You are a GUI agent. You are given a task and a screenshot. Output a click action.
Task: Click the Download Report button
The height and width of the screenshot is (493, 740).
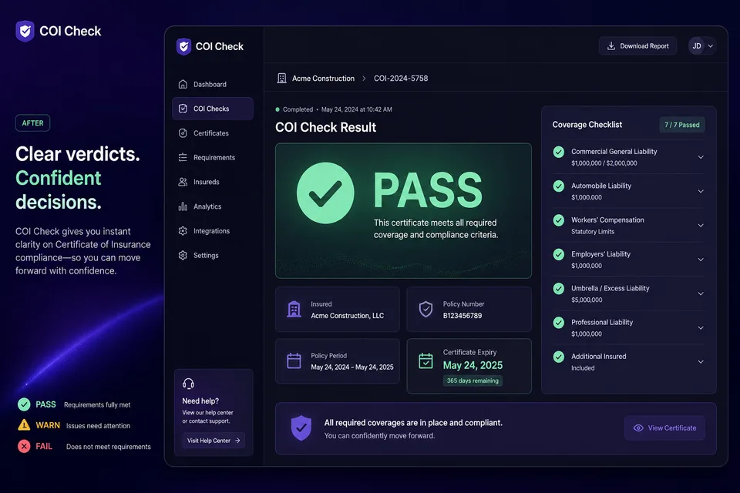(x=637, y=45)
